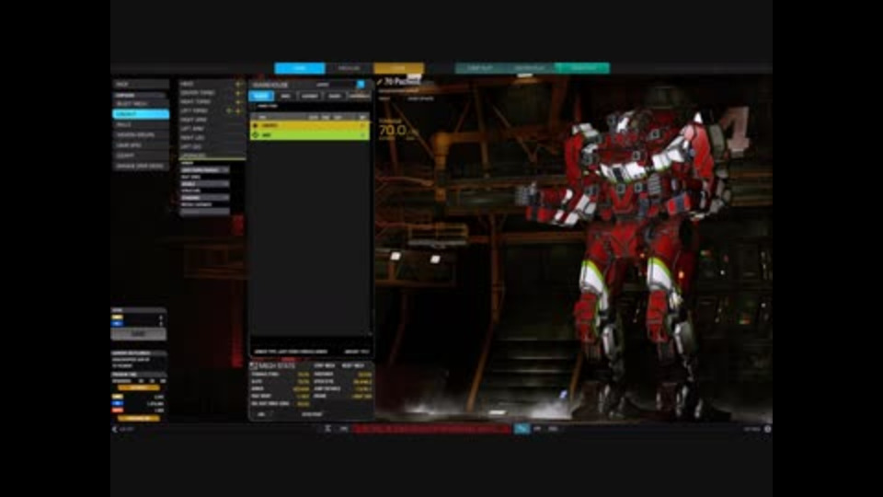Go back with the BACK button
Image resolution: width=883 pixels, height=497 pixels.
click(140, 84)
